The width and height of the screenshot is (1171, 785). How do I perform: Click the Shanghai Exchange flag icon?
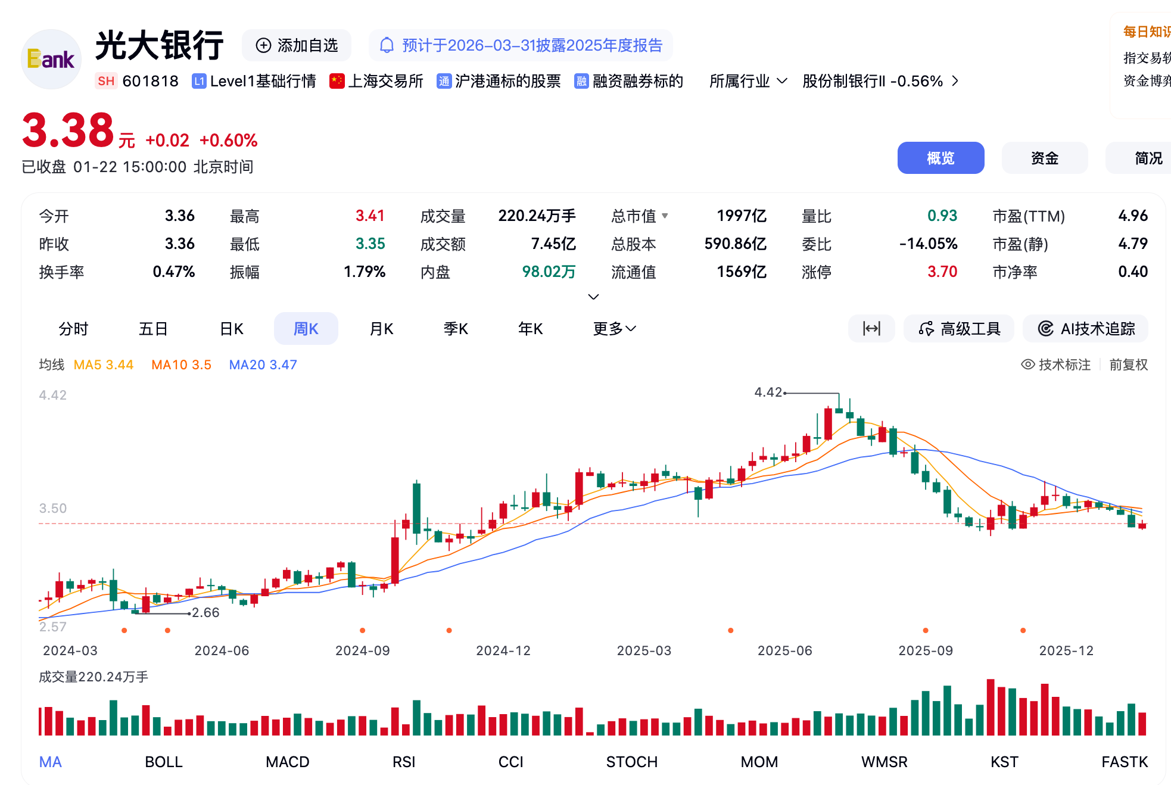coord(337,81)
